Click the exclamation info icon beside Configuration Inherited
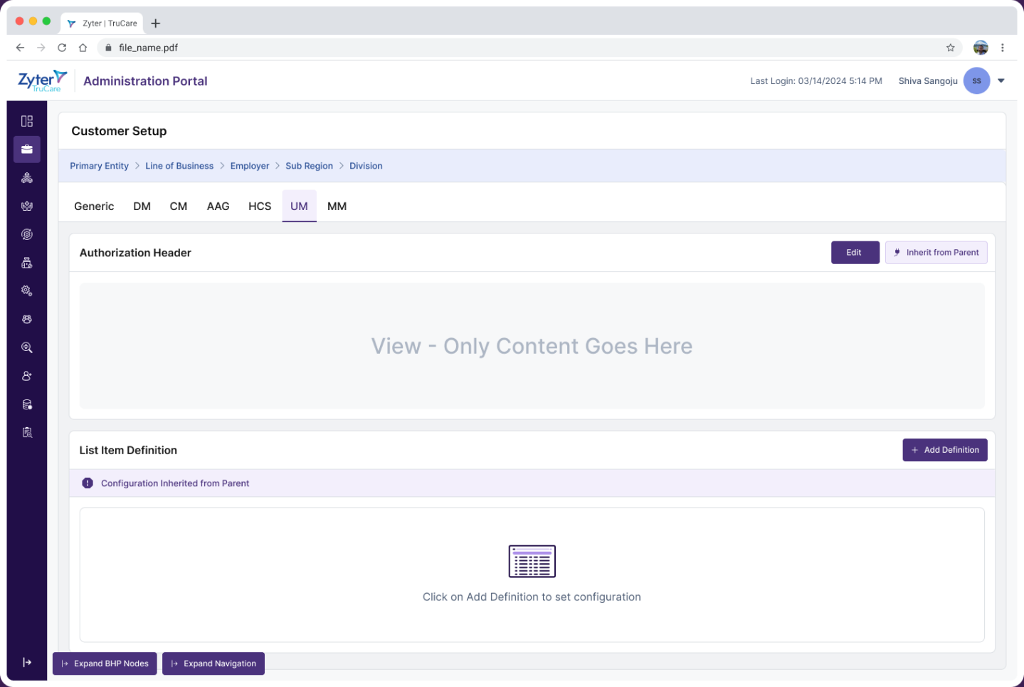The image size is (1024, 687). 88,483
